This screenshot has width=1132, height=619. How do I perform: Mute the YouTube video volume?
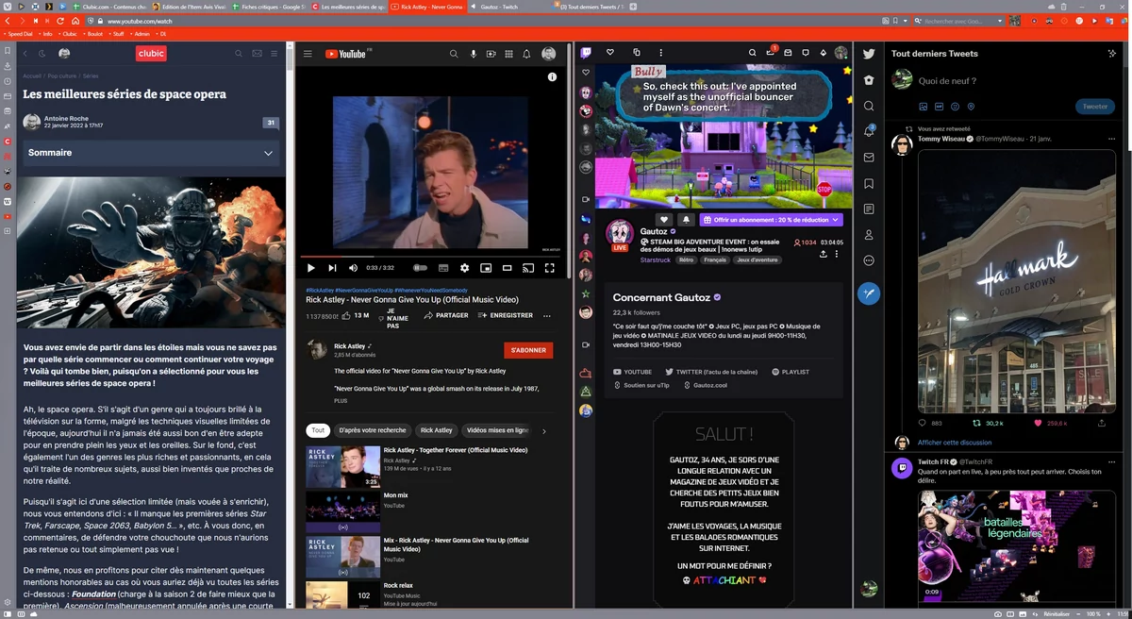point(353,268)
